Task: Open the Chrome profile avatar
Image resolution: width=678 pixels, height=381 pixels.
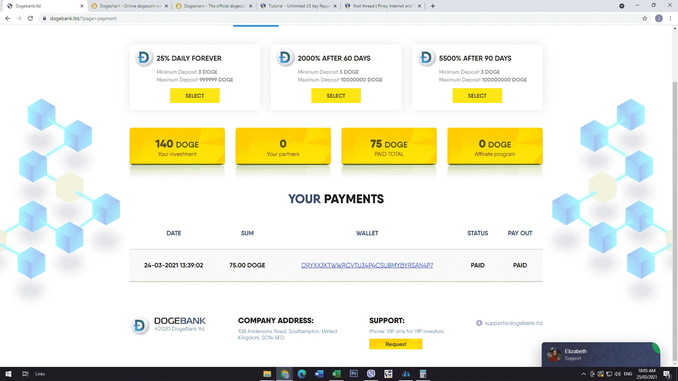Action: point(659,18)
